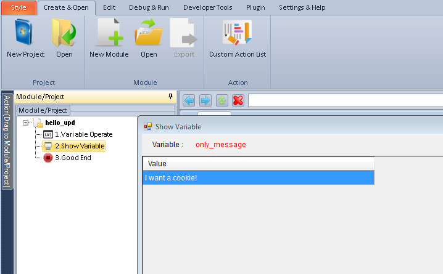443x274 pixels.
Task: Select 3.Good End step in tree
Action: click(x=73, y=158)
